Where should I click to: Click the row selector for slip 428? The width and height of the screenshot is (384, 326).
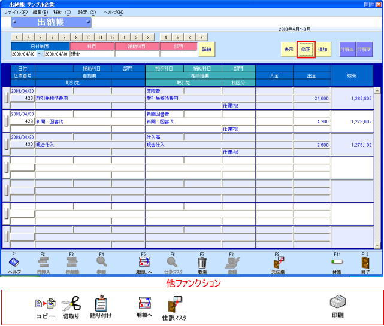tap(7, 98)
